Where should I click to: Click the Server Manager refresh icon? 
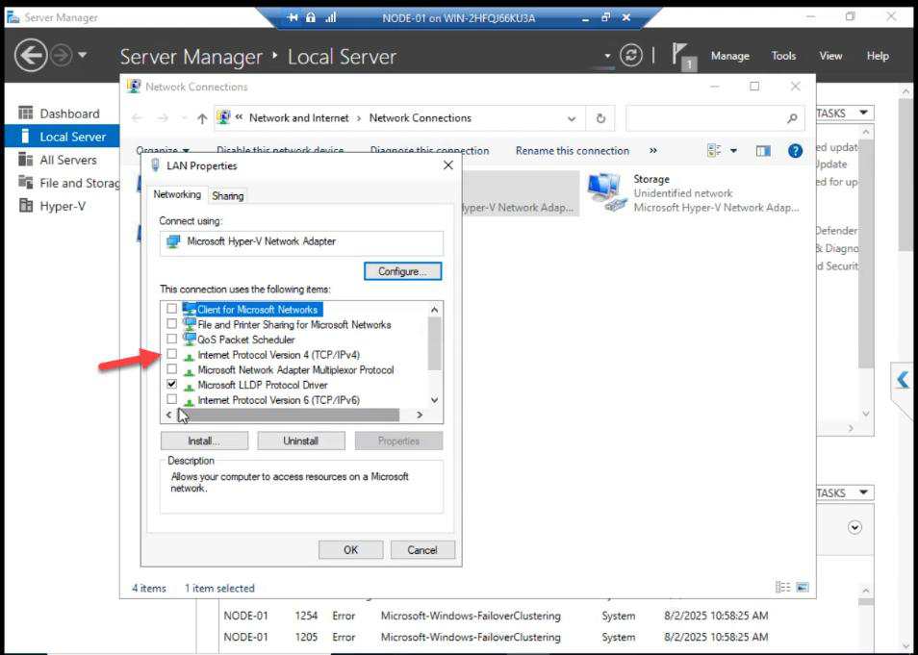[631, 56]
